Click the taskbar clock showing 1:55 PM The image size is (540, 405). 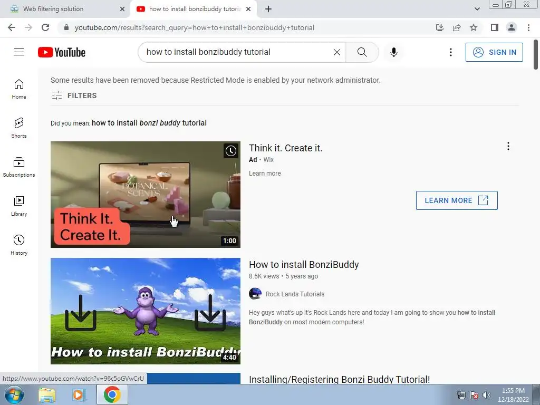point(513,394)
